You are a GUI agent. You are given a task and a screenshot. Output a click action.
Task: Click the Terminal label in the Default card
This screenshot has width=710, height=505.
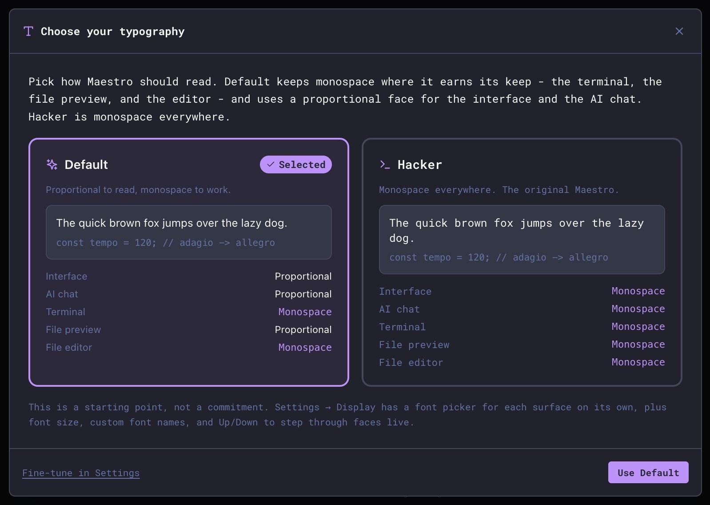coord(65,312)
